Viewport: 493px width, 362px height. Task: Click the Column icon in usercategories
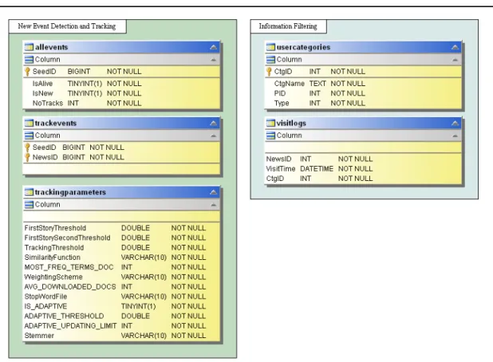270,59
